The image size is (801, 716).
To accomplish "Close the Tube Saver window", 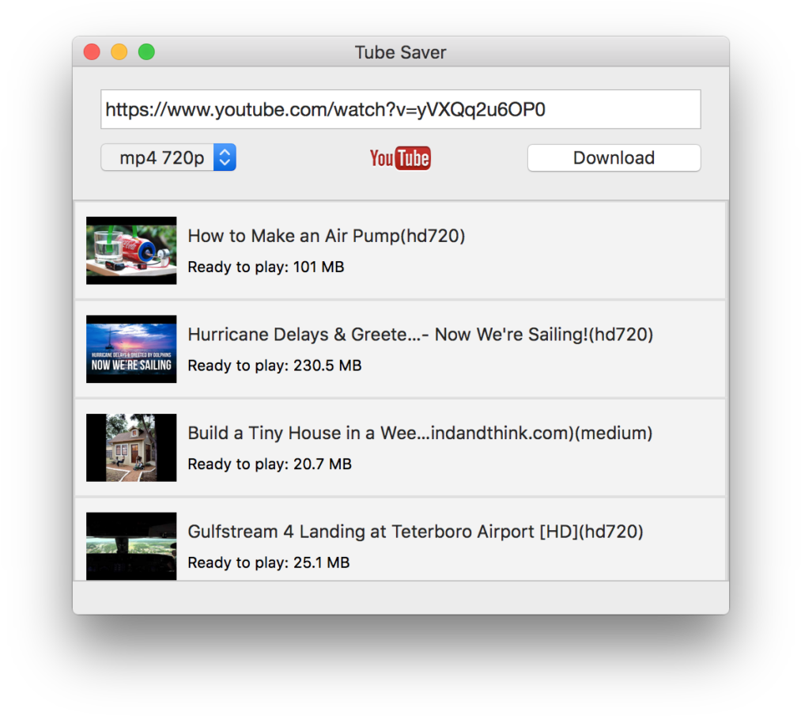I will [92, 51].
